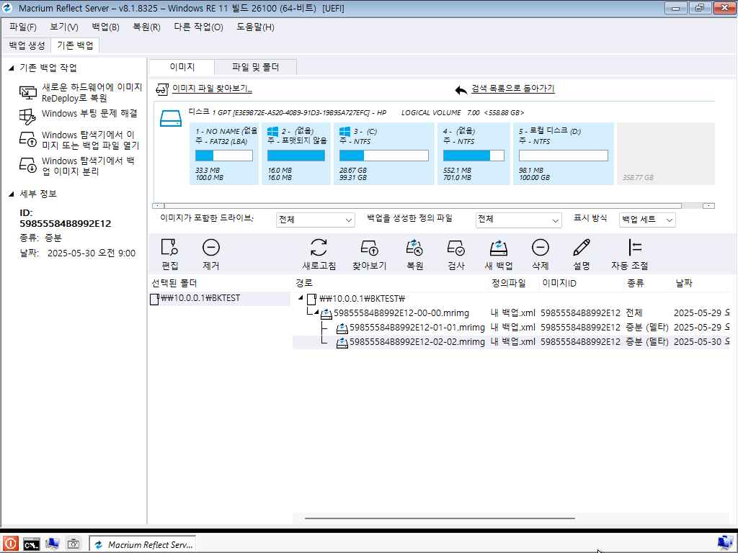Screen dimensions: 738x553
Task: Select partition 5 로컬 디스크 (D:) block
Action: tap(564, 154)
